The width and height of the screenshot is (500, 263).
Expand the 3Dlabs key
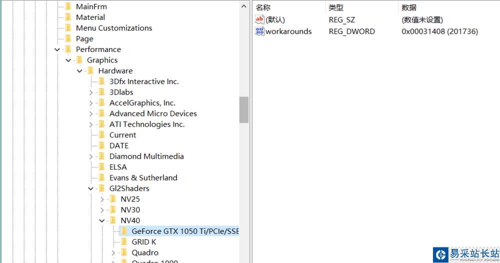pyautogui.click(x=91, y=92)
